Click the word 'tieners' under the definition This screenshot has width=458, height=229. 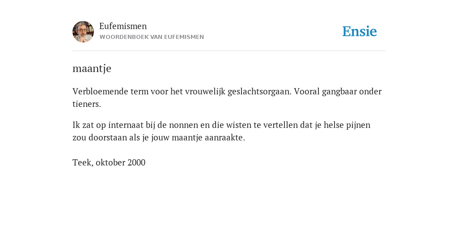tap(86, 104)
